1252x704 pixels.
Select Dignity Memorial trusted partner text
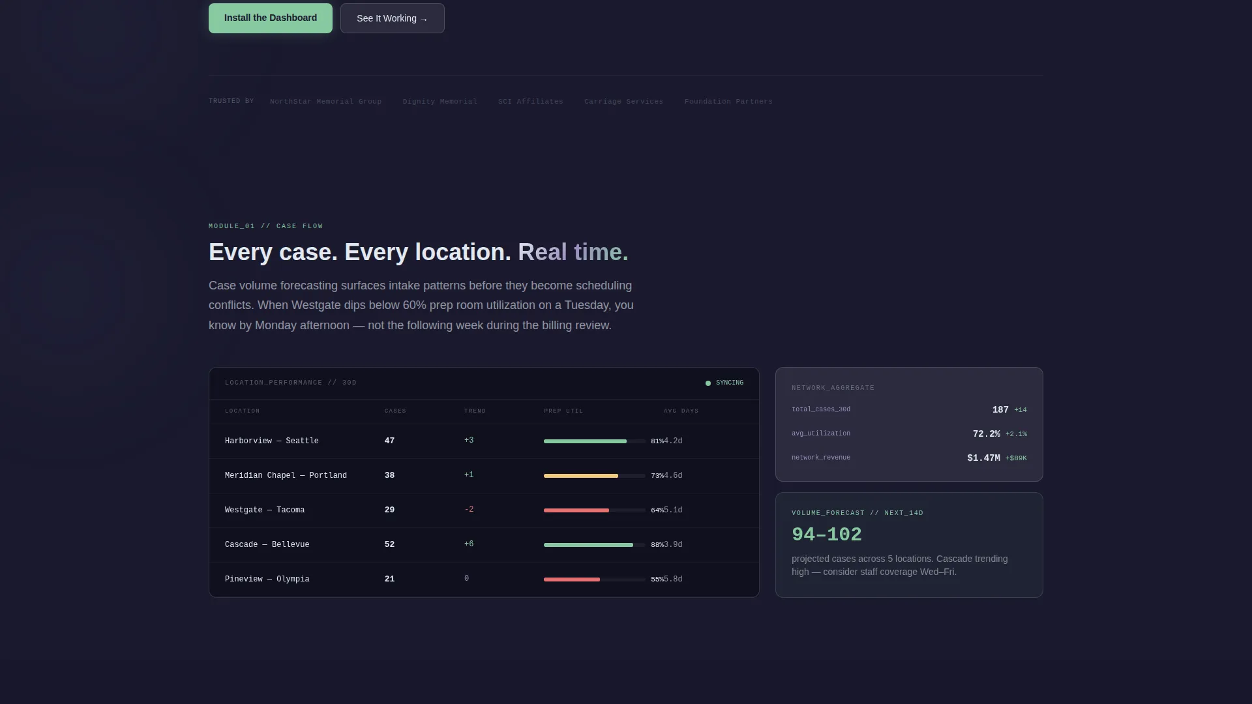(440, 102)
